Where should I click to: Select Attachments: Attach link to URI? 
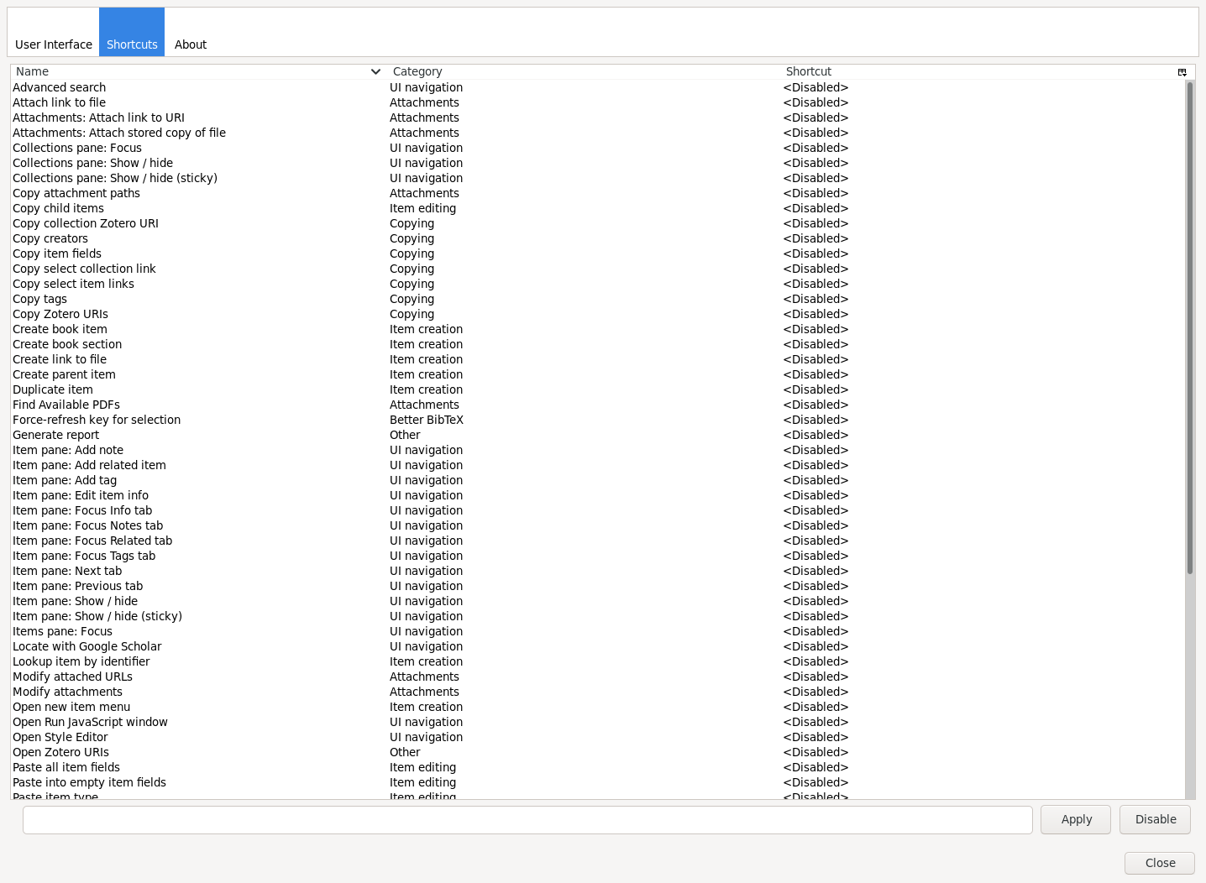(597, 118)
